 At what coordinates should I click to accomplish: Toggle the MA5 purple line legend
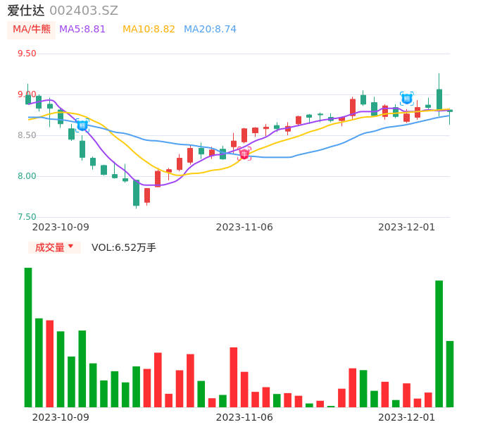pos(82,30)
